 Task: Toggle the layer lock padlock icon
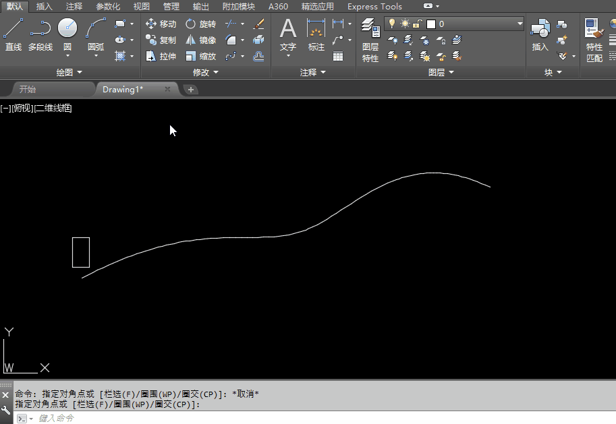[x=418, y=24]
